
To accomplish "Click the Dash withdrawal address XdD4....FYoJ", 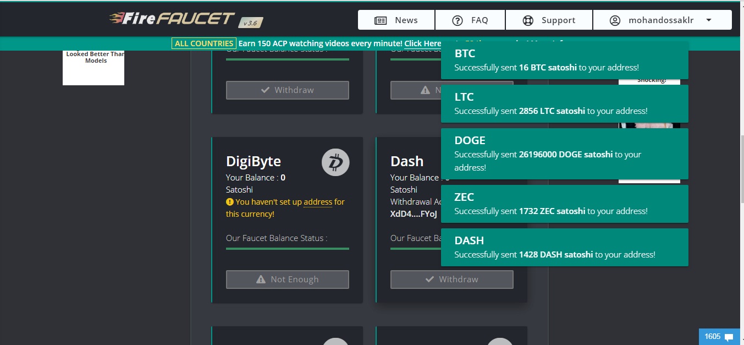I will (x=414, y=214).
